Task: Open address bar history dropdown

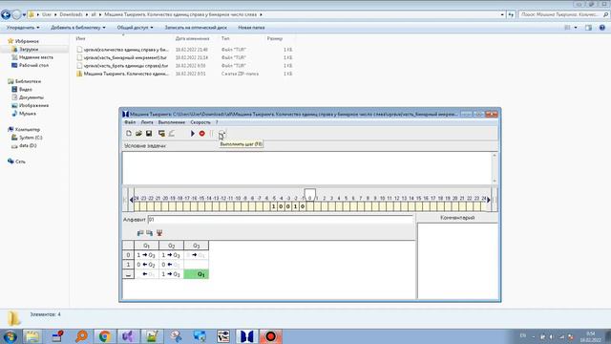Action: tap(502, 15)
